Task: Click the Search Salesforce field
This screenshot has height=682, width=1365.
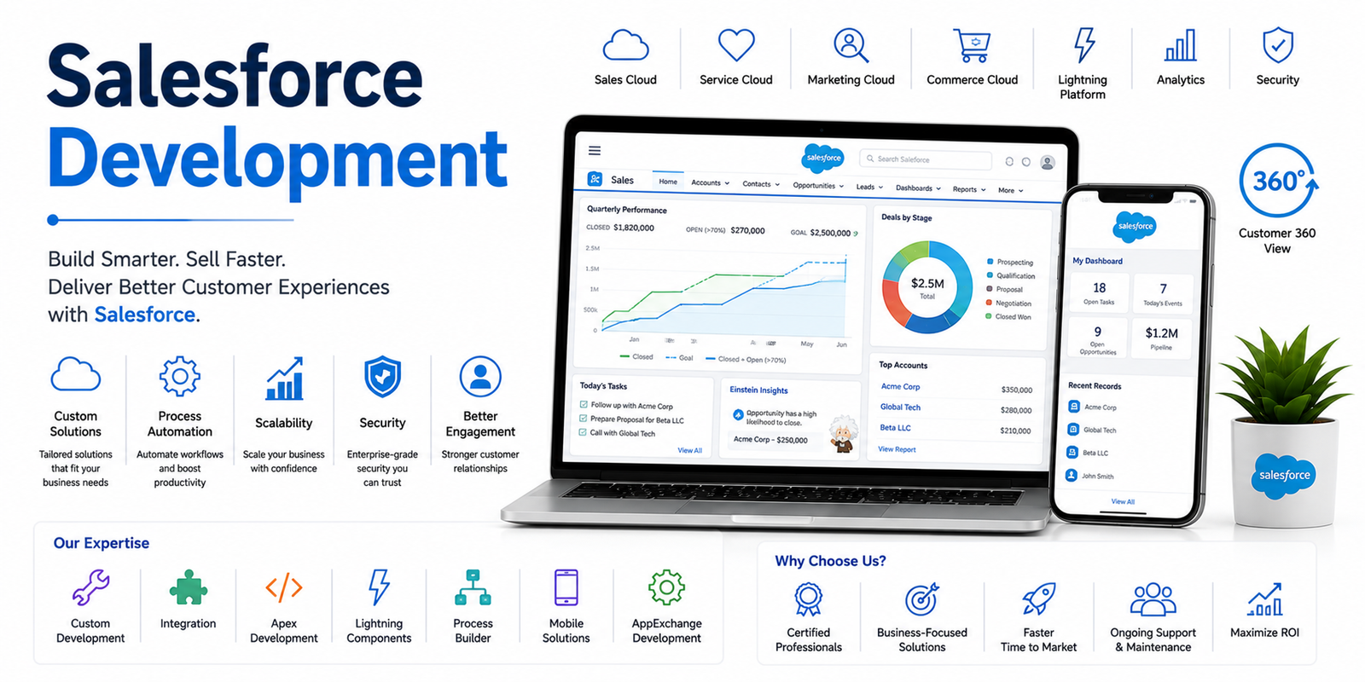Action: point(926,159)
